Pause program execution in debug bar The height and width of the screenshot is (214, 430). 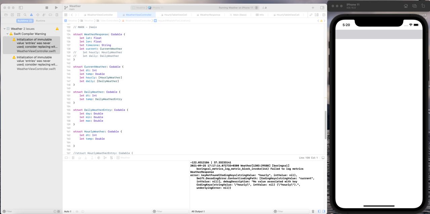tap(73, 158)
